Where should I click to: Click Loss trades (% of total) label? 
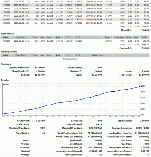pos(120,137)
